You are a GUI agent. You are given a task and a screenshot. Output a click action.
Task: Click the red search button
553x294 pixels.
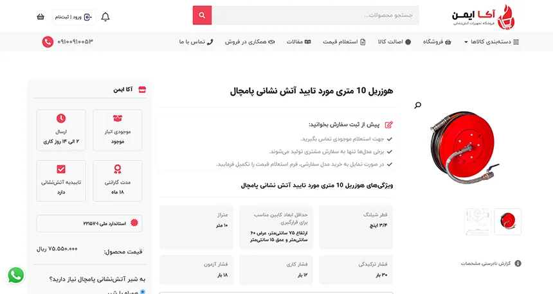[x=202, y=15]
